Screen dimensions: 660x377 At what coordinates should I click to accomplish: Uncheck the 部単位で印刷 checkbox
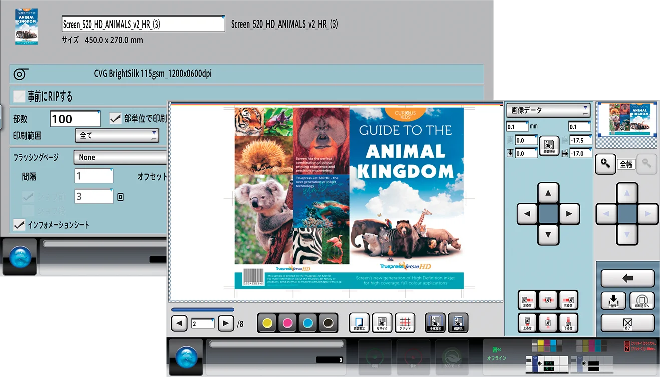[115, 118]
